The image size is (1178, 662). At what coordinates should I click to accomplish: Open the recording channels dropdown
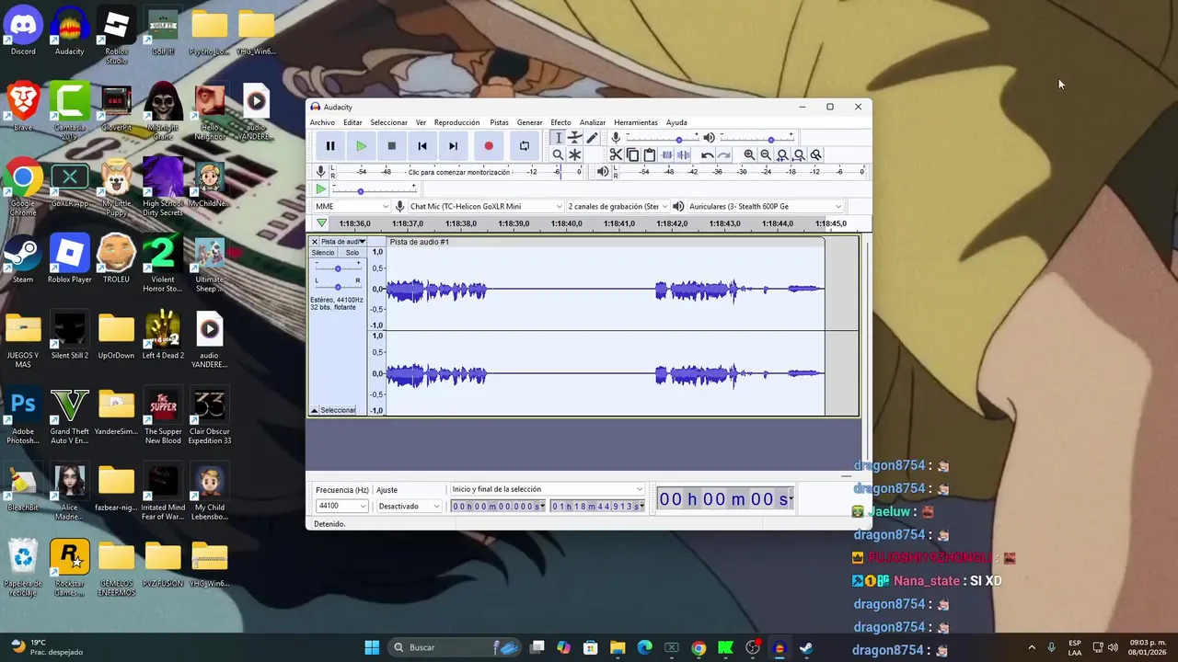click(x=618, y=206)
